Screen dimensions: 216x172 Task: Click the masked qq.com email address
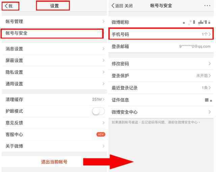pyautogui.click(x=195, y=46)
